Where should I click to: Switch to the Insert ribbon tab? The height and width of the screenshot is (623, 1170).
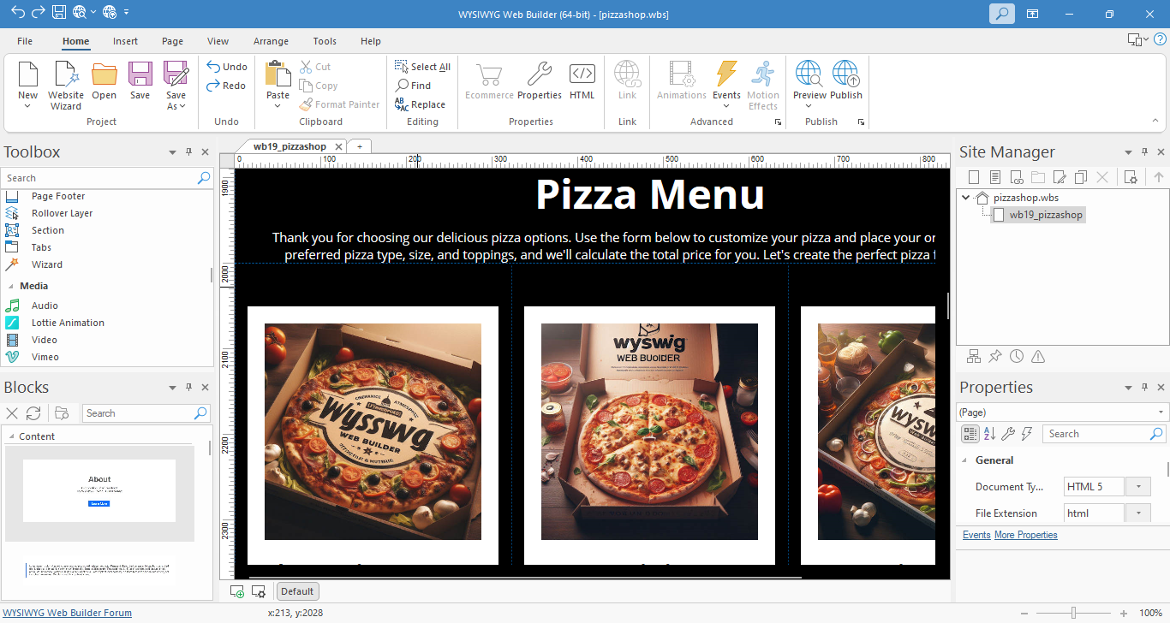pos(125,41)
